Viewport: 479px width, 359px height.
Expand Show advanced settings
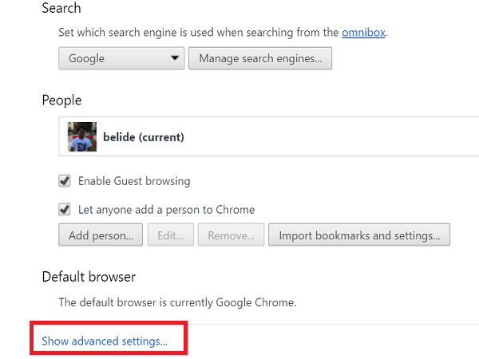(x=105, y=341)
